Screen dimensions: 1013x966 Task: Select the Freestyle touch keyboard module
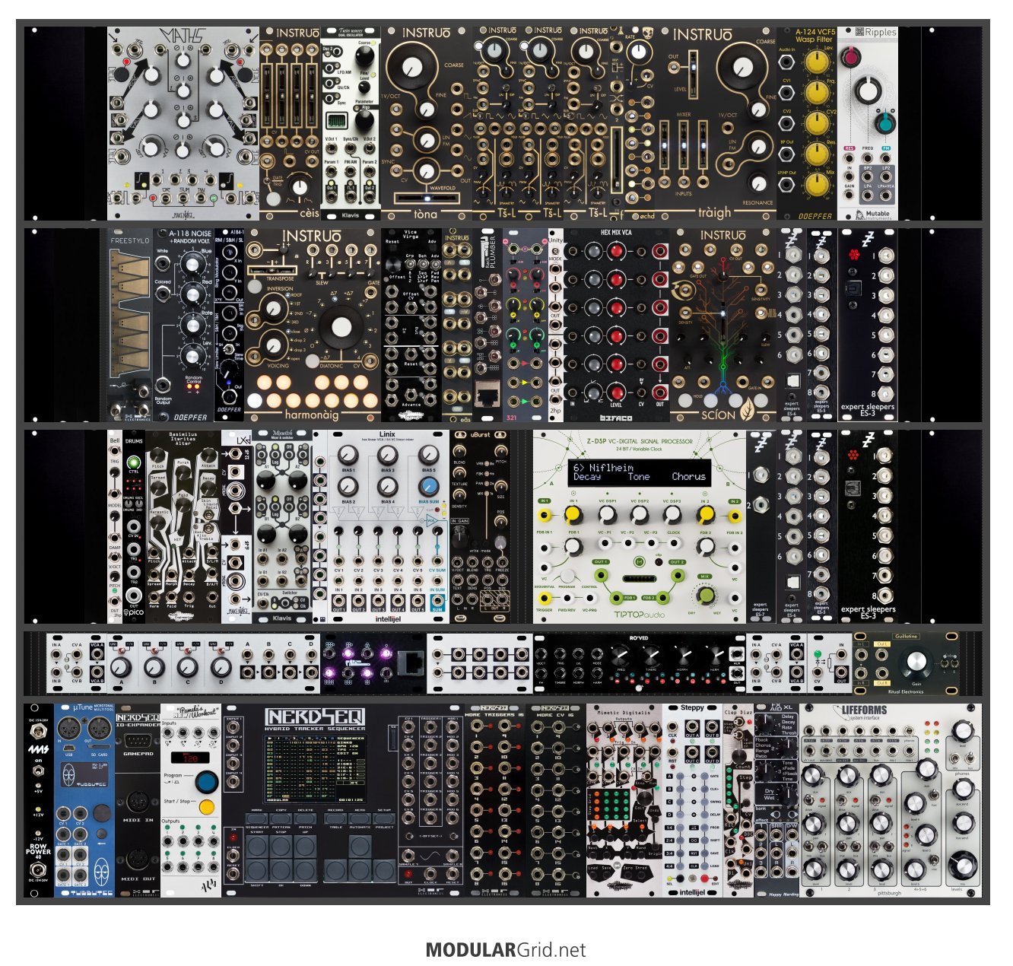pyautogui.click(x=130, y=325)
